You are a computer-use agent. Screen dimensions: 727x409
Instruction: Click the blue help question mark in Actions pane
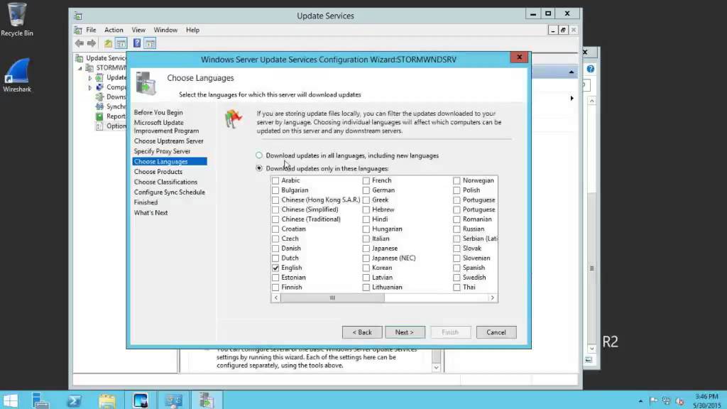590,69
